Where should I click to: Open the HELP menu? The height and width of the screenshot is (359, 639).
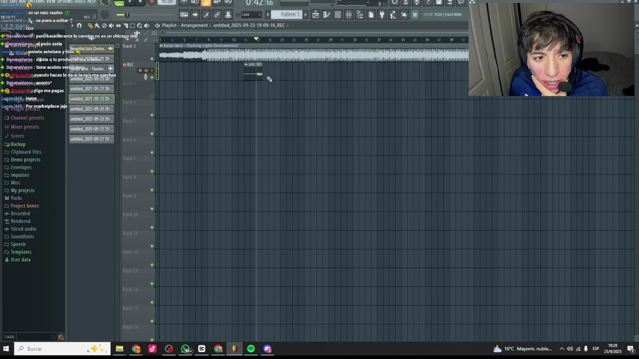91,2
